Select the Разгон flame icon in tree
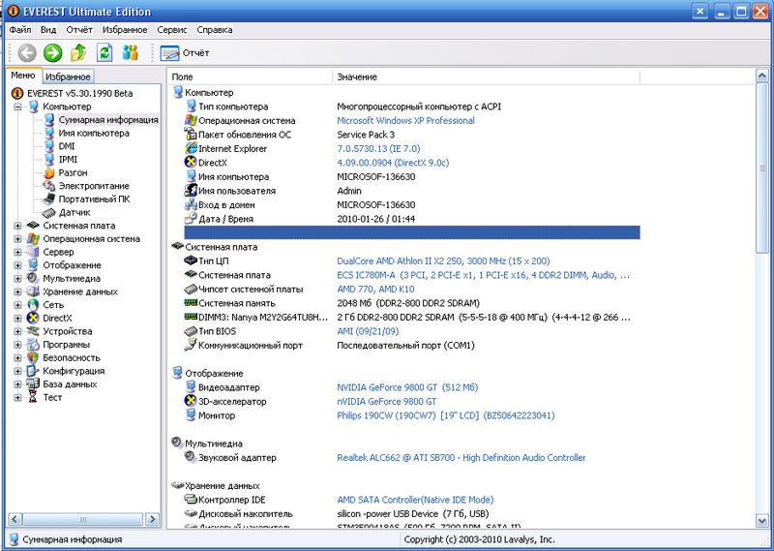 (x=49, y=172)
